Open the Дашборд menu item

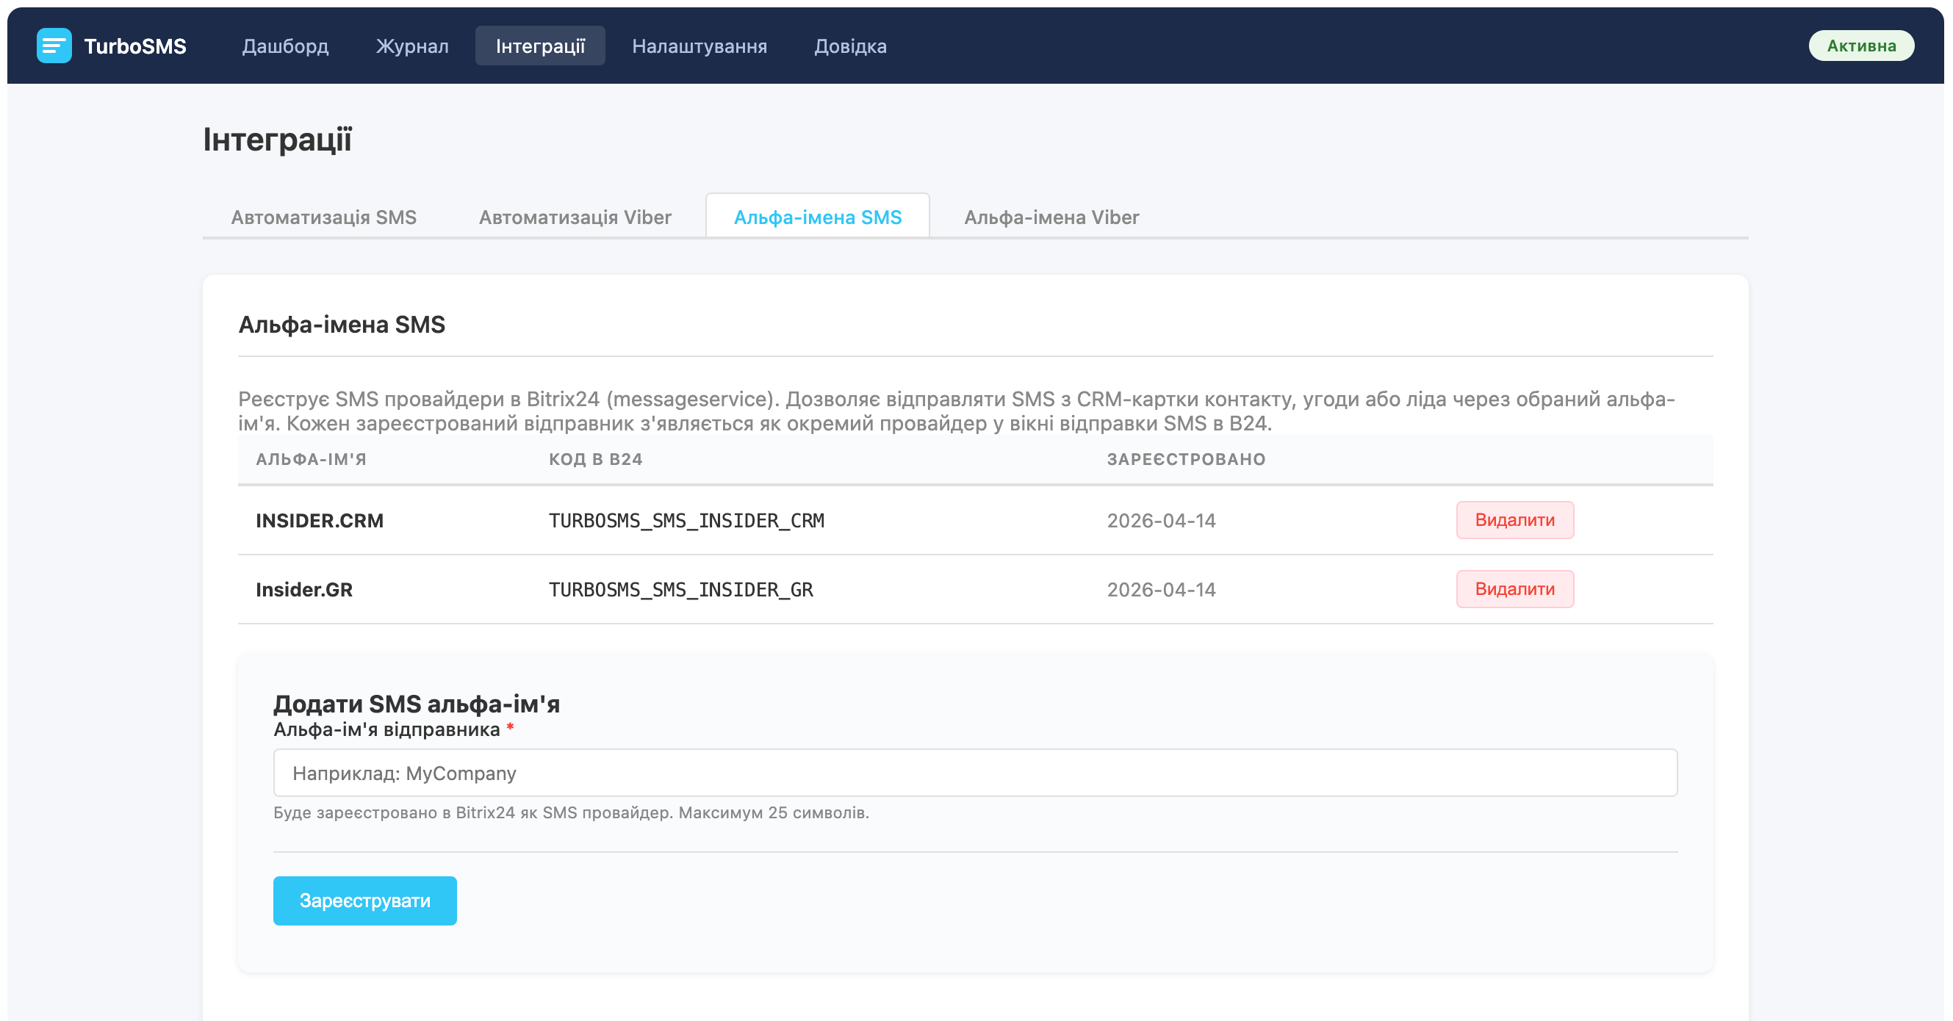tap(285, 46)
